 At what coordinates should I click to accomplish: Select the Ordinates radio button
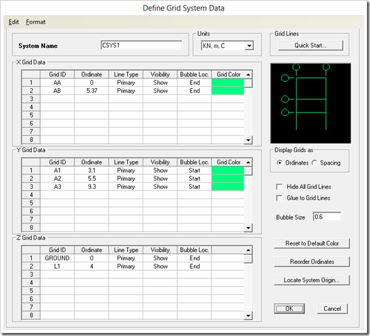click(280, 162)
